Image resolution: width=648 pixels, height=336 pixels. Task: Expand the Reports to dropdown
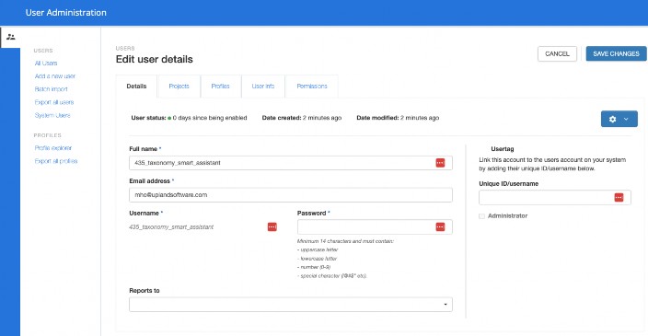click(x=291, y=305)
